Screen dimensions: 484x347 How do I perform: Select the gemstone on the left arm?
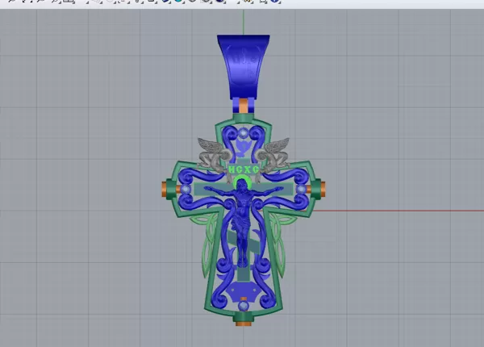pos(186,190)
